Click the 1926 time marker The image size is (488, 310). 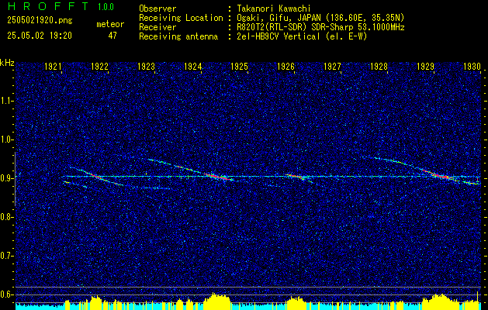click(286, 67)
